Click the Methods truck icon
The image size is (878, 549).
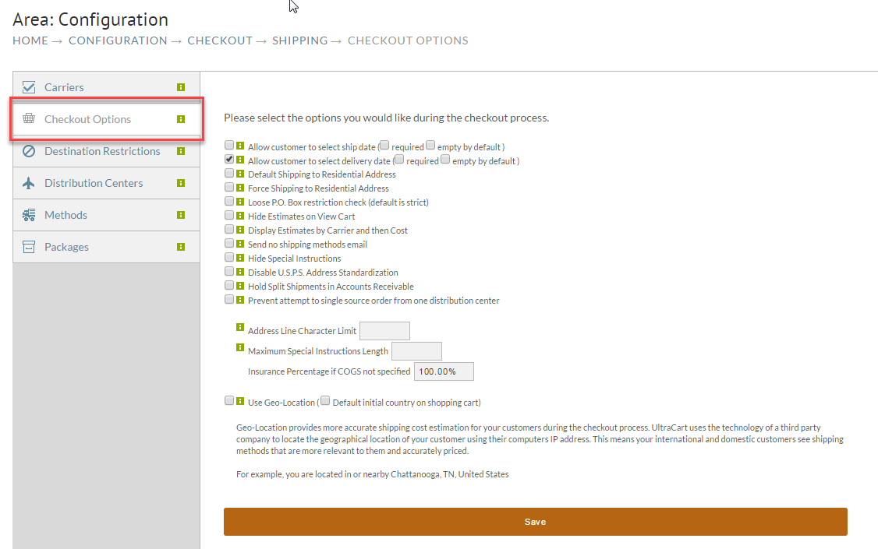tap(29, 215)
